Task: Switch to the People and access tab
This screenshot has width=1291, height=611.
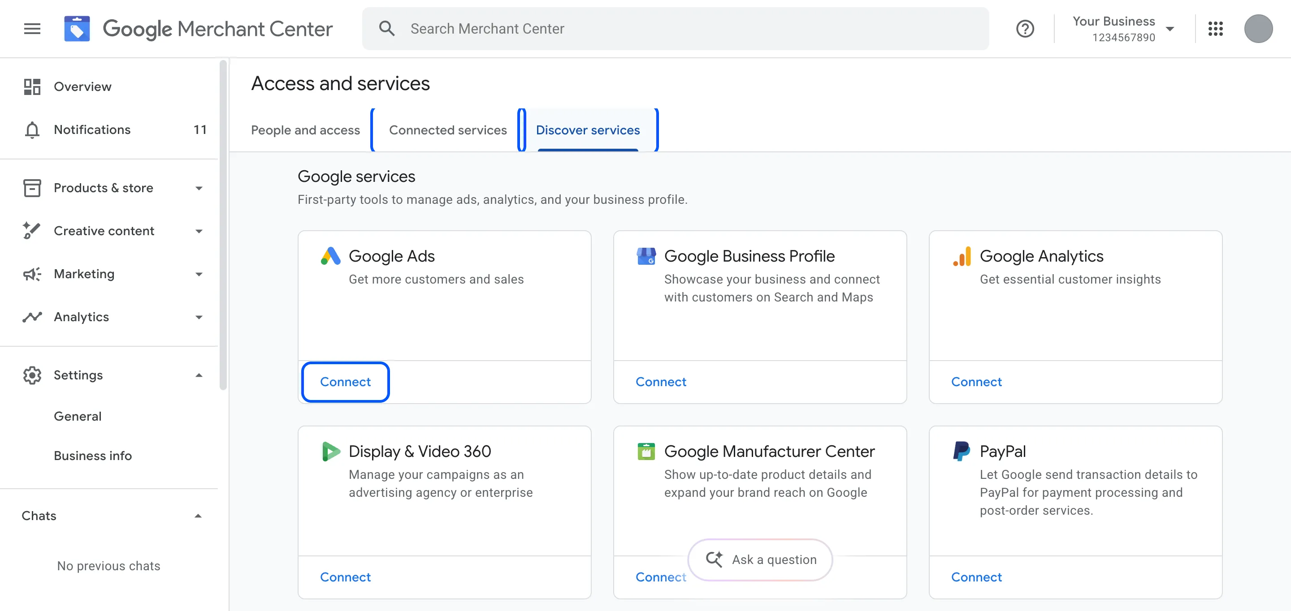Action: point(305,130)
